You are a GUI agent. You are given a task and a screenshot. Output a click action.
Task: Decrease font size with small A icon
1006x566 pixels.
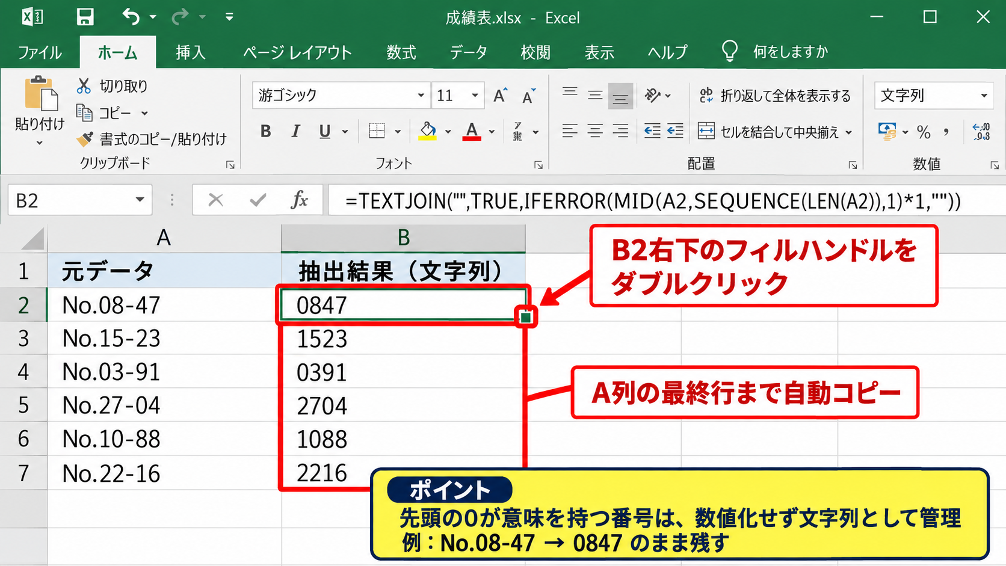click(529, 96)
